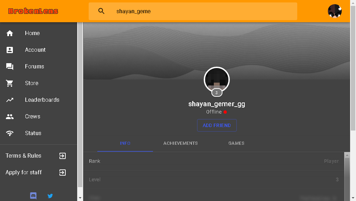Focus the search field containing shayan_geme
The height and width of the screenshot is (201, 356).
(x=193, y=11)
